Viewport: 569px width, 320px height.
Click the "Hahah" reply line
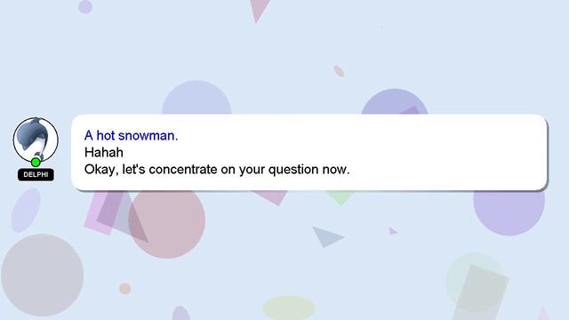click(104, 152)
